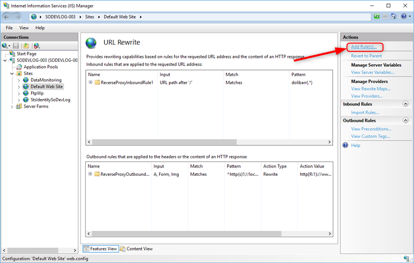Open View Server Variables... link
The height and width of the screenshot is (263, 414).
pyautogui.click(x=373, y=72)
